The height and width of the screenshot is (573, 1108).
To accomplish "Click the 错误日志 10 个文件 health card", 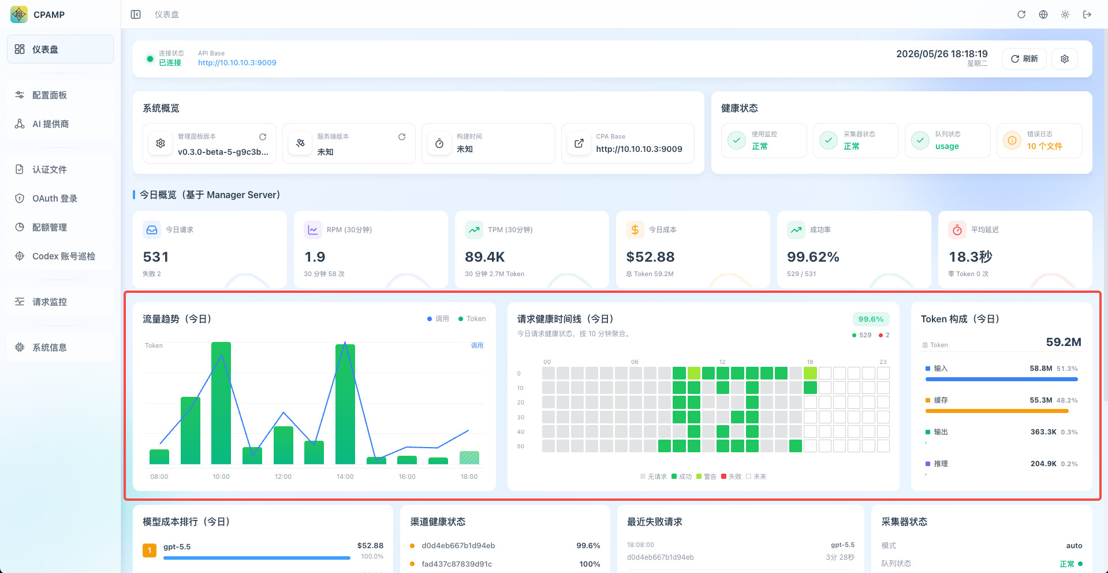I will coord(1039,140).
